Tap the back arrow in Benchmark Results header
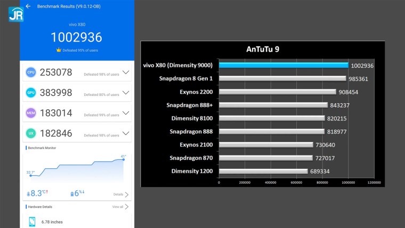 [x=28, y=6]
